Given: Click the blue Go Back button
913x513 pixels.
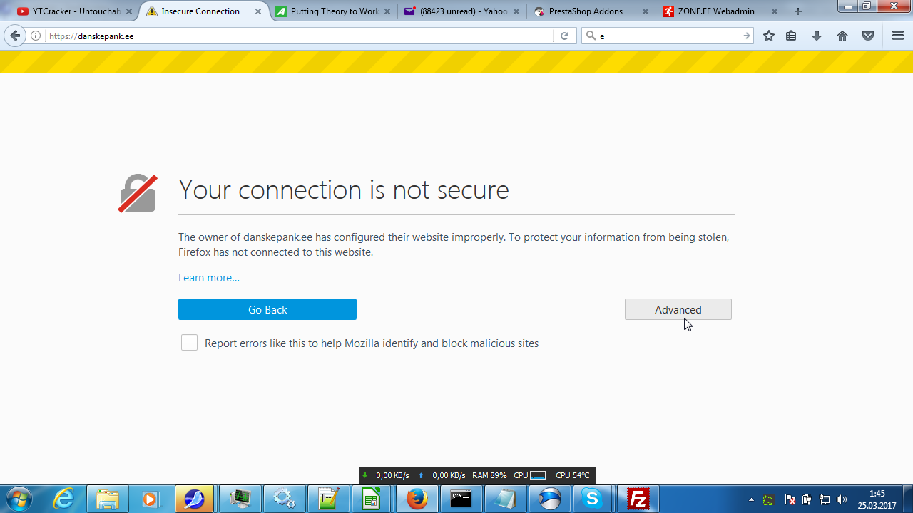Looking at the screenshot, I should tap(267, 309).
